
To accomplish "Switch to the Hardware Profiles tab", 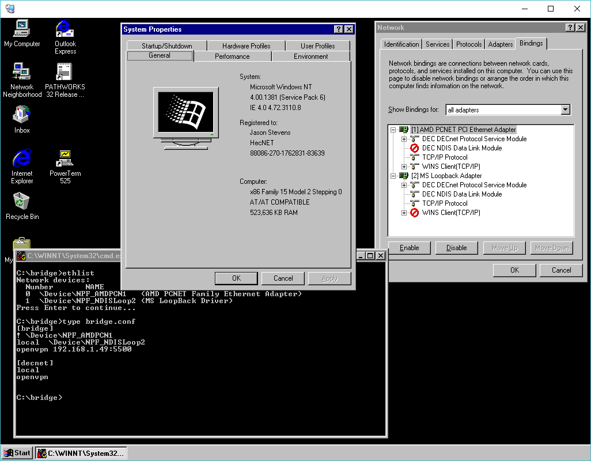I will pyautogui.click(x=246, y=46).
